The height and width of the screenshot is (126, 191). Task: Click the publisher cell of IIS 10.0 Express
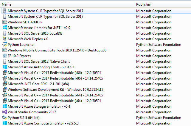point(154,56)
